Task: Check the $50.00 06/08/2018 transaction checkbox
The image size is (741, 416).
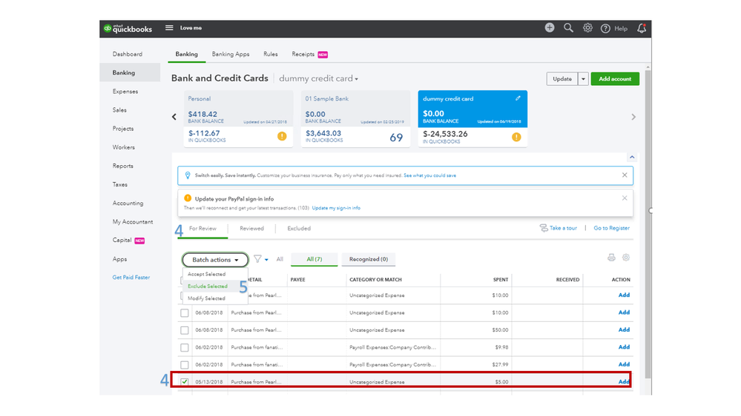Action: click(185, 330)
